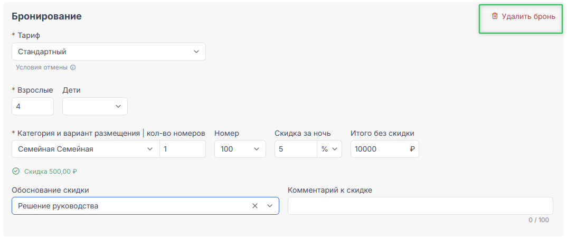Image resolution: width=567 pixels, height=240 pixels.
Task: Click the Скидка 500,00 ₽ status text
Action: (51, 171)
